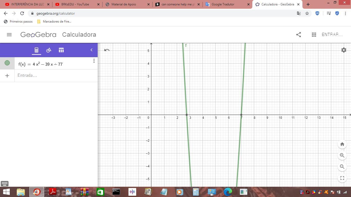Switch to Google Tradutor tab
351x197 pixels.
click(227, 4)
